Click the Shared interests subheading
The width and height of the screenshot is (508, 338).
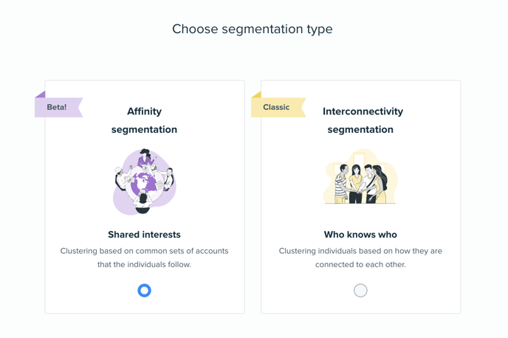144,235
